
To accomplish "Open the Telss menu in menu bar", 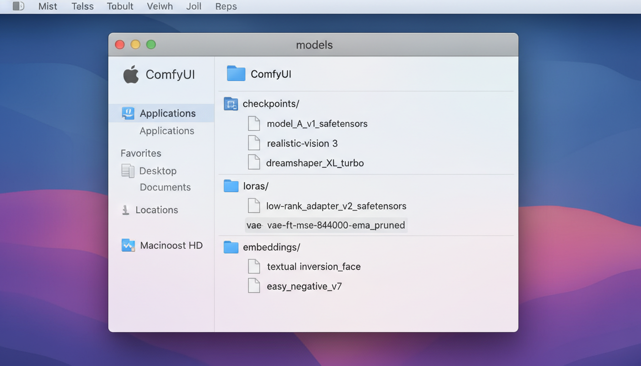I will click(83, 7).
